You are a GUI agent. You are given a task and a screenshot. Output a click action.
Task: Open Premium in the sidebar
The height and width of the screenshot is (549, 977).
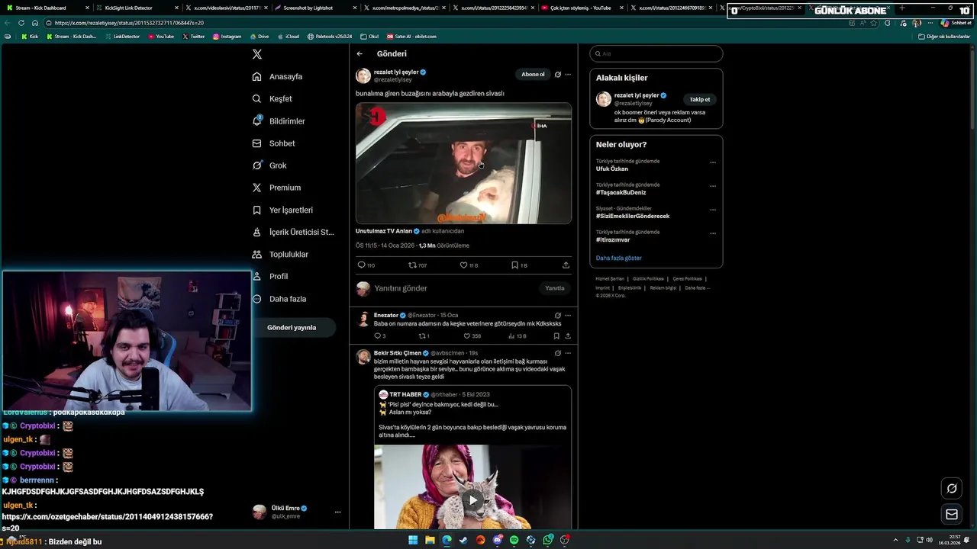(x=276, y=187)
